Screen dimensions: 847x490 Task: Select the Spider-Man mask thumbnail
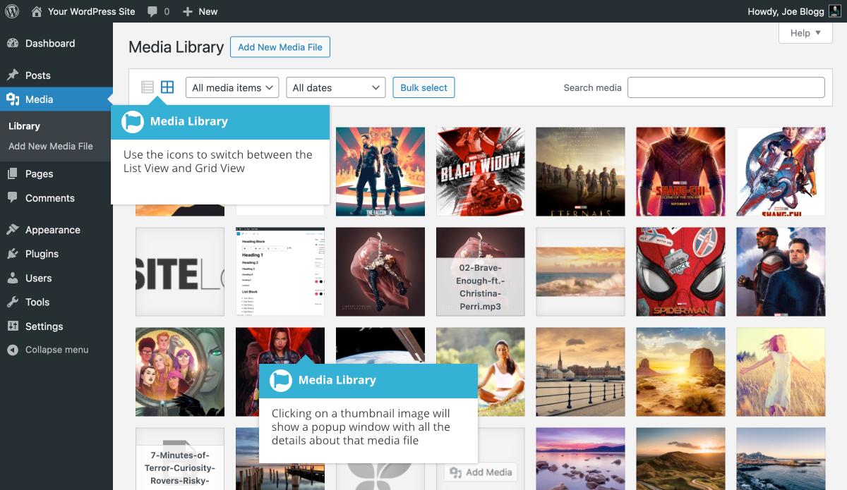click(680, 271)
